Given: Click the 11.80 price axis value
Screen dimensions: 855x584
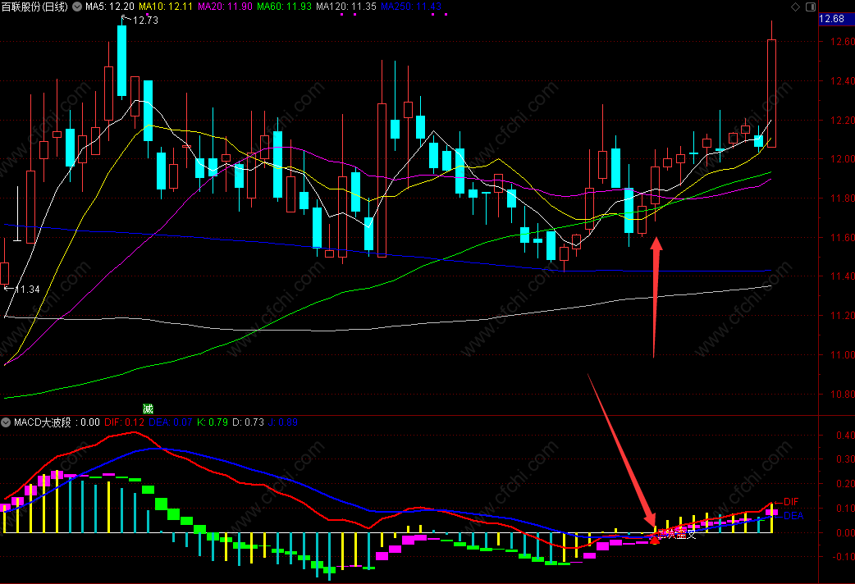Looking at the screenshot, I should coord(843,198).
